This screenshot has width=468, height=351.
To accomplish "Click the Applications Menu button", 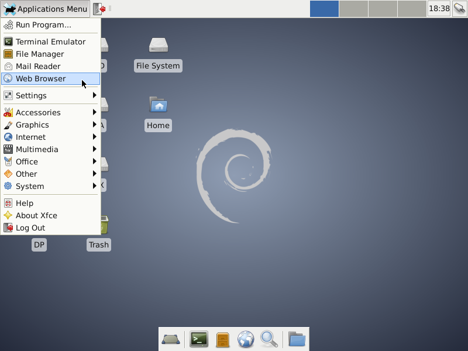I will tap(45, 9).
